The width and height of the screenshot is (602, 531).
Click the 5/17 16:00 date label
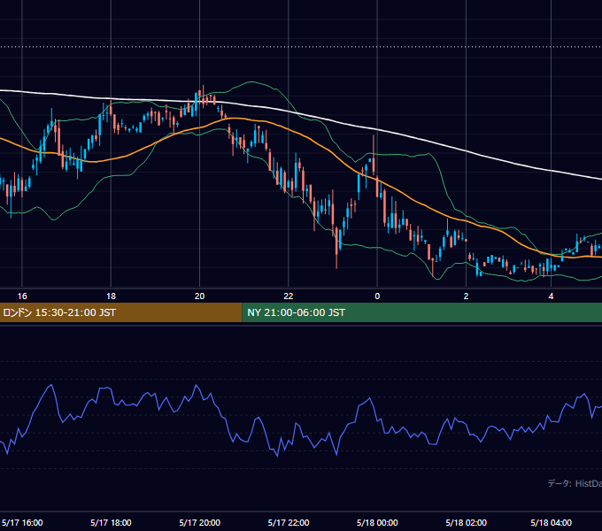point(22,522)
